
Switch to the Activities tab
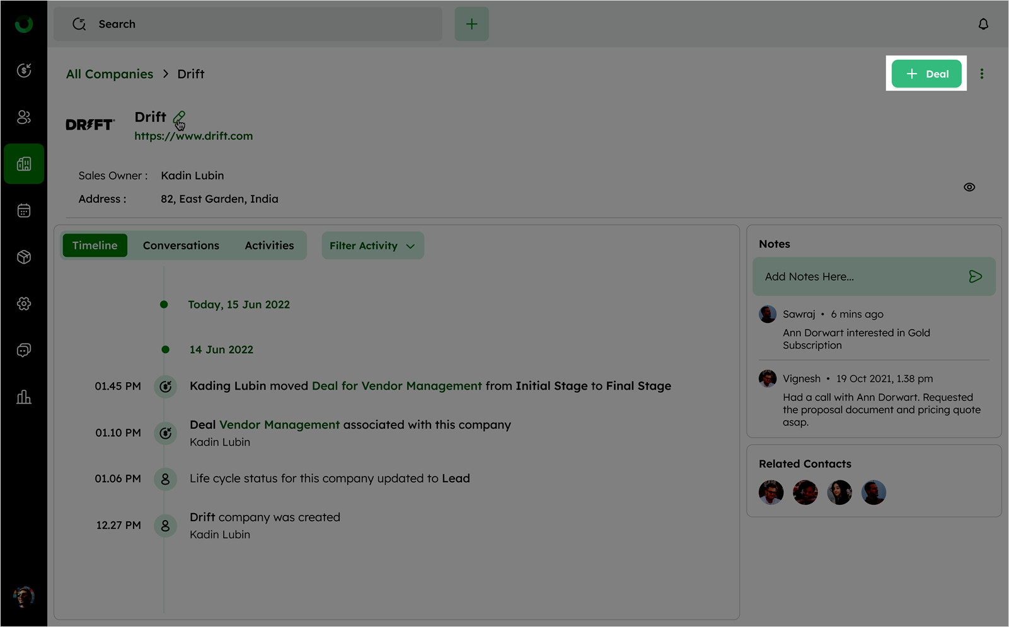[269, 246]
